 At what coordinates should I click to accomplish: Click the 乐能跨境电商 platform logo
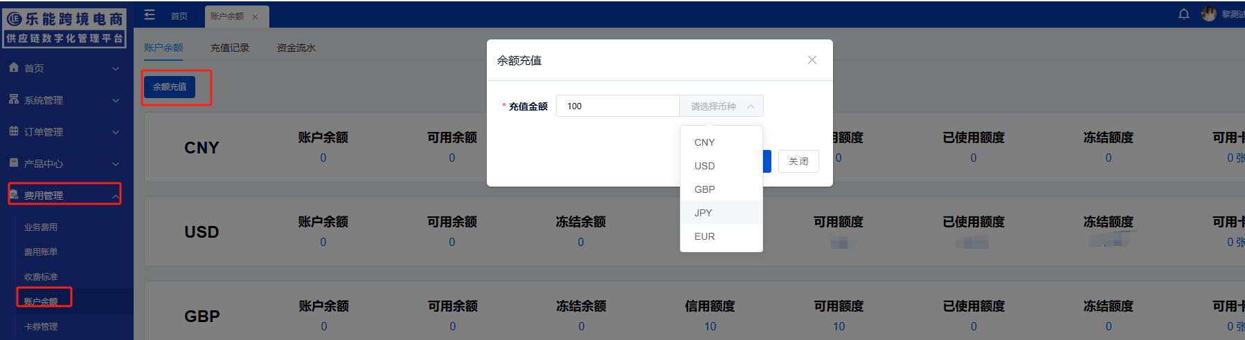64,28
